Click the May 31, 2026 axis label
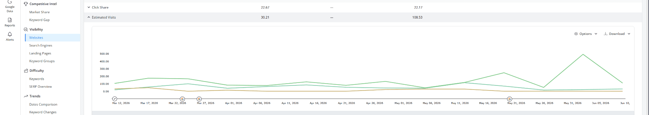The width and height of the screenshot is (649, 115). pos(573,103)
